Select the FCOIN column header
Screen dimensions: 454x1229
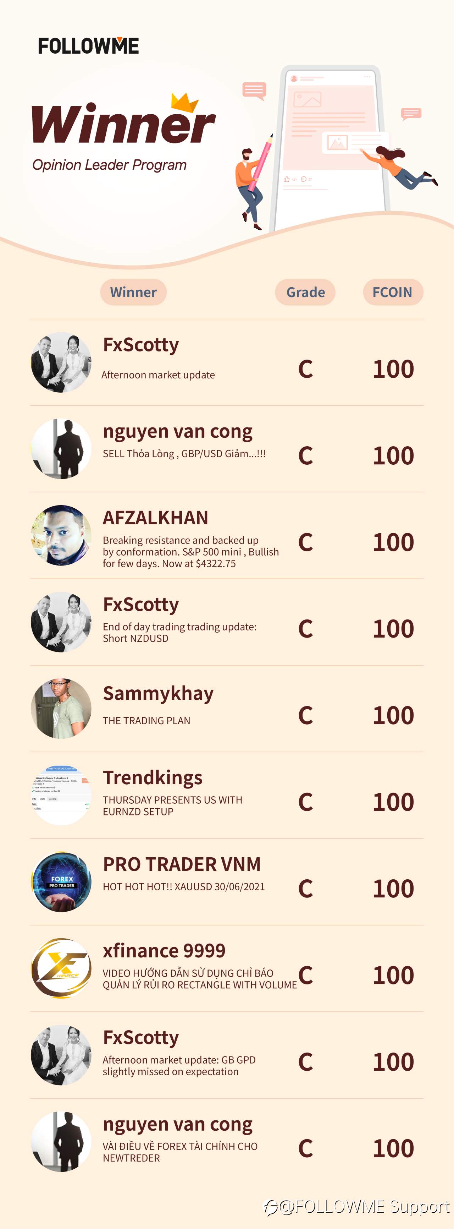(x=393, y=292)
